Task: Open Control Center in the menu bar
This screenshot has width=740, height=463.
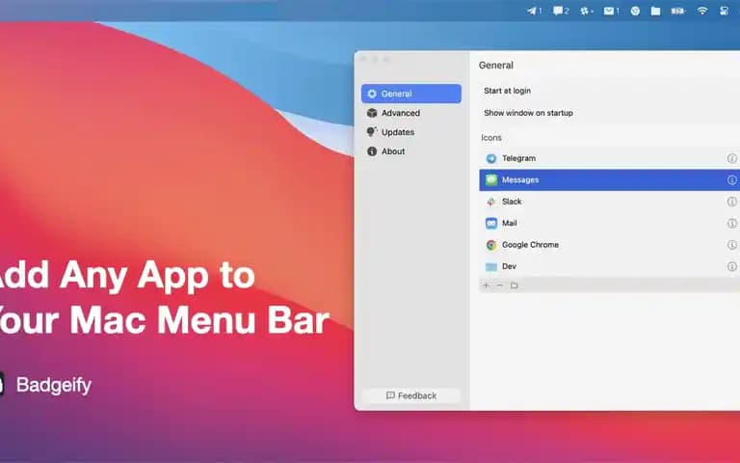Action: 724,11
